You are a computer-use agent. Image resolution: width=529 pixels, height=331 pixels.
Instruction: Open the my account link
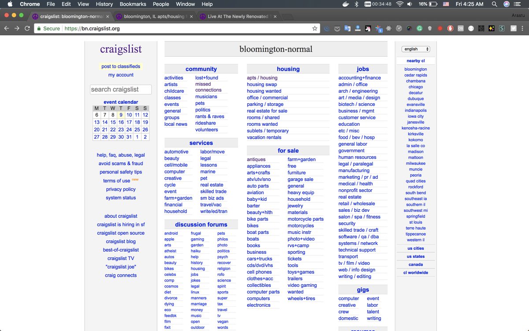coord(121,75)
